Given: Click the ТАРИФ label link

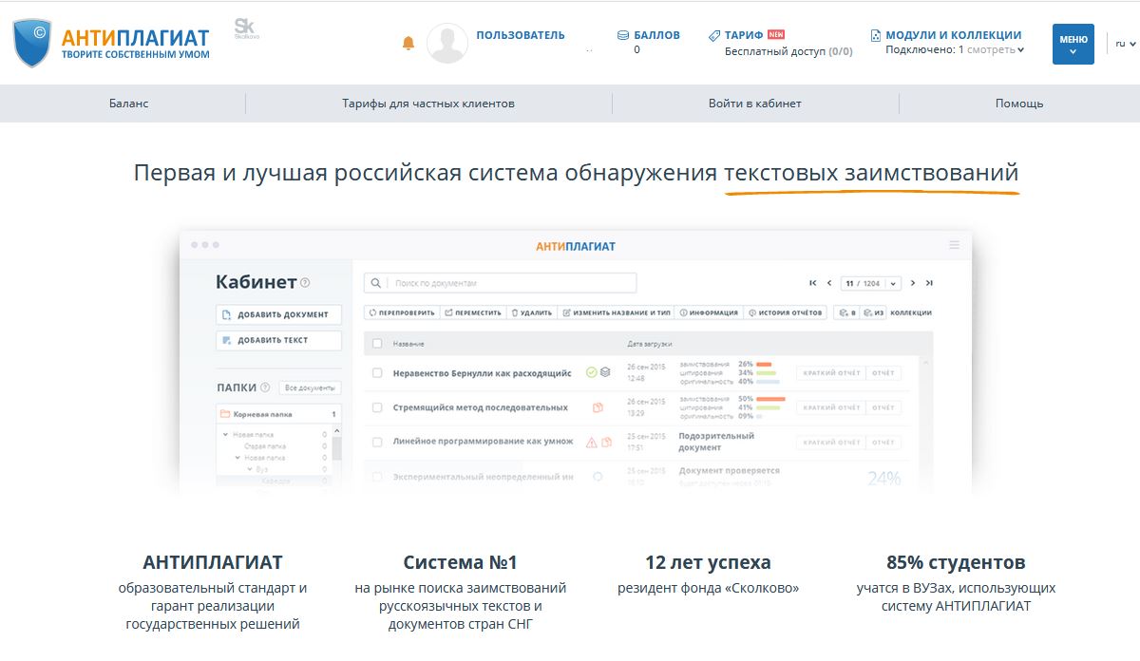Looking at the screenshot, I should point(744,35).
